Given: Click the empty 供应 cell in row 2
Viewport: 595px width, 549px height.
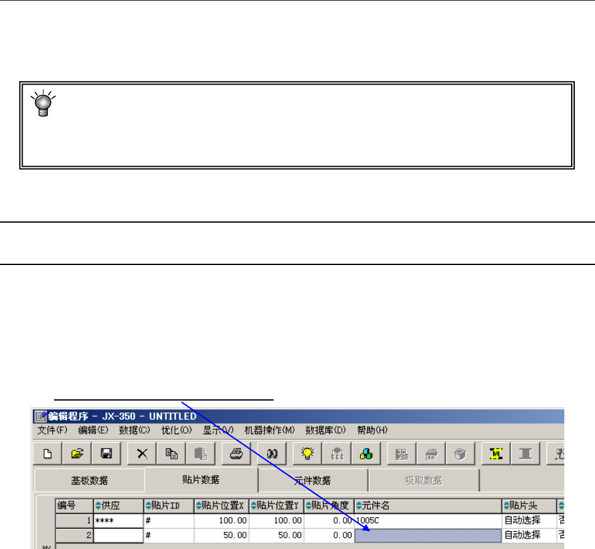Looking at the screenshot, I should tap(118, 536).
